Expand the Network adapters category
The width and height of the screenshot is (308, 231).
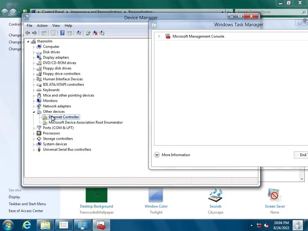(x=34, y=106)
